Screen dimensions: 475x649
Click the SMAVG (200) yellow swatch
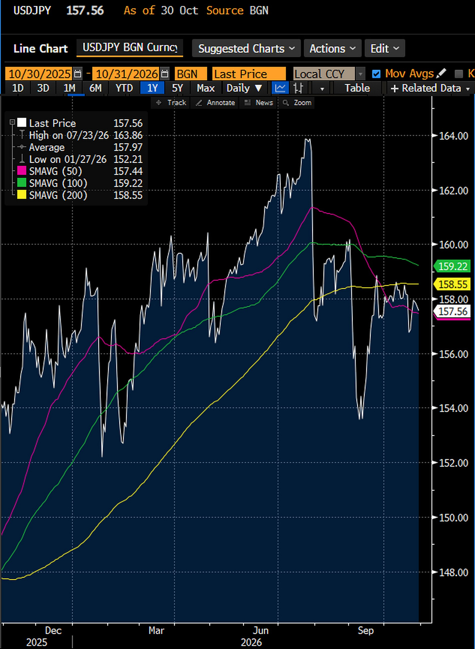coord(22,195)
